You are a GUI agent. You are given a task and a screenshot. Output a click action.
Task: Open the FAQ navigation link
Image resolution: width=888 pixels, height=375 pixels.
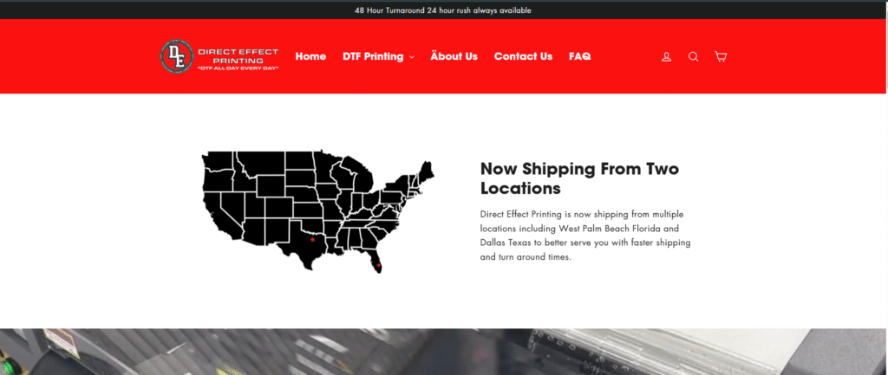click(x=580, y=56)
